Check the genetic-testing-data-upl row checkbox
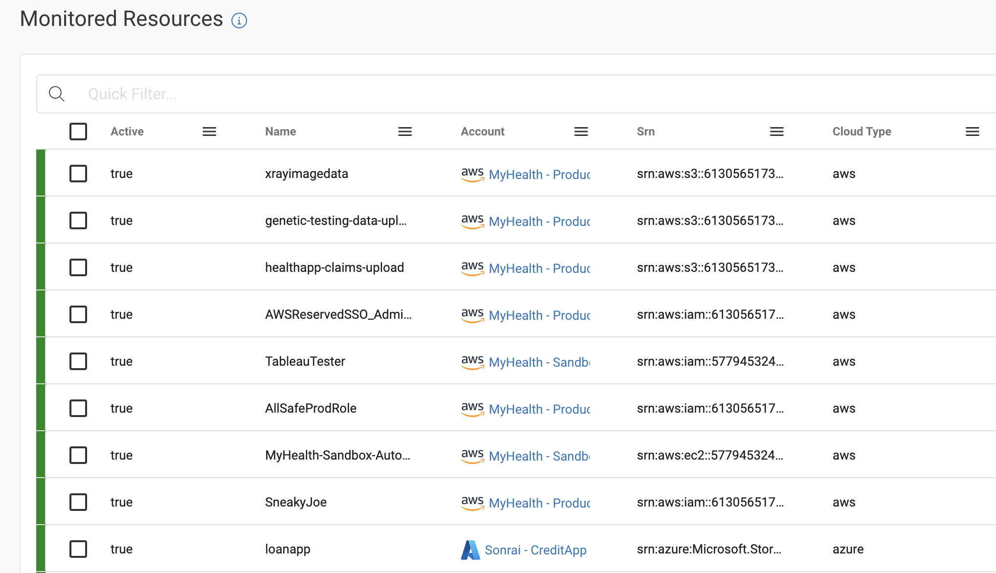 [x=78, y=220]
